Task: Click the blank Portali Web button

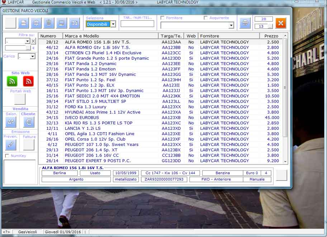Action: pos(20,99)
